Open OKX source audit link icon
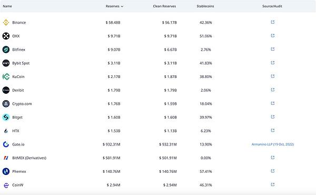Viewport: 316px width, 195px height. coord(272,35)
